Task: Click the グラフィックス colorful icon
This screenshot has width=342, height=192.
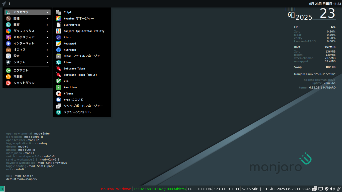Action: (8, 31)
